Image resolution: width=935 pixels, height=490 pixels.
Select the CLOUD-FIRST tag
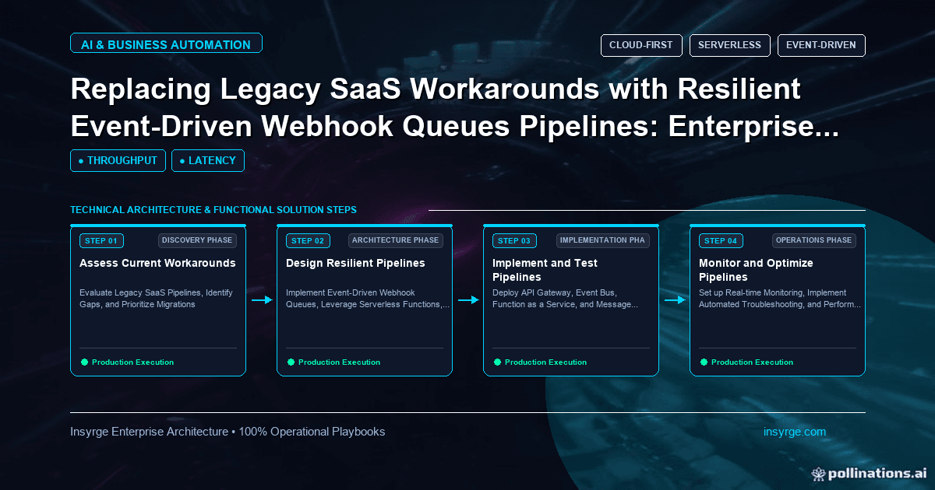pos(640,45)
